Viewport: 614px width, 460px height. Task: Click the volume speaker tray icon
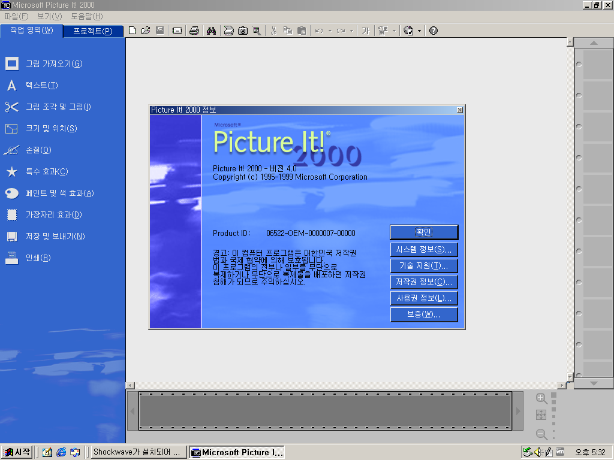click(538, 452)
